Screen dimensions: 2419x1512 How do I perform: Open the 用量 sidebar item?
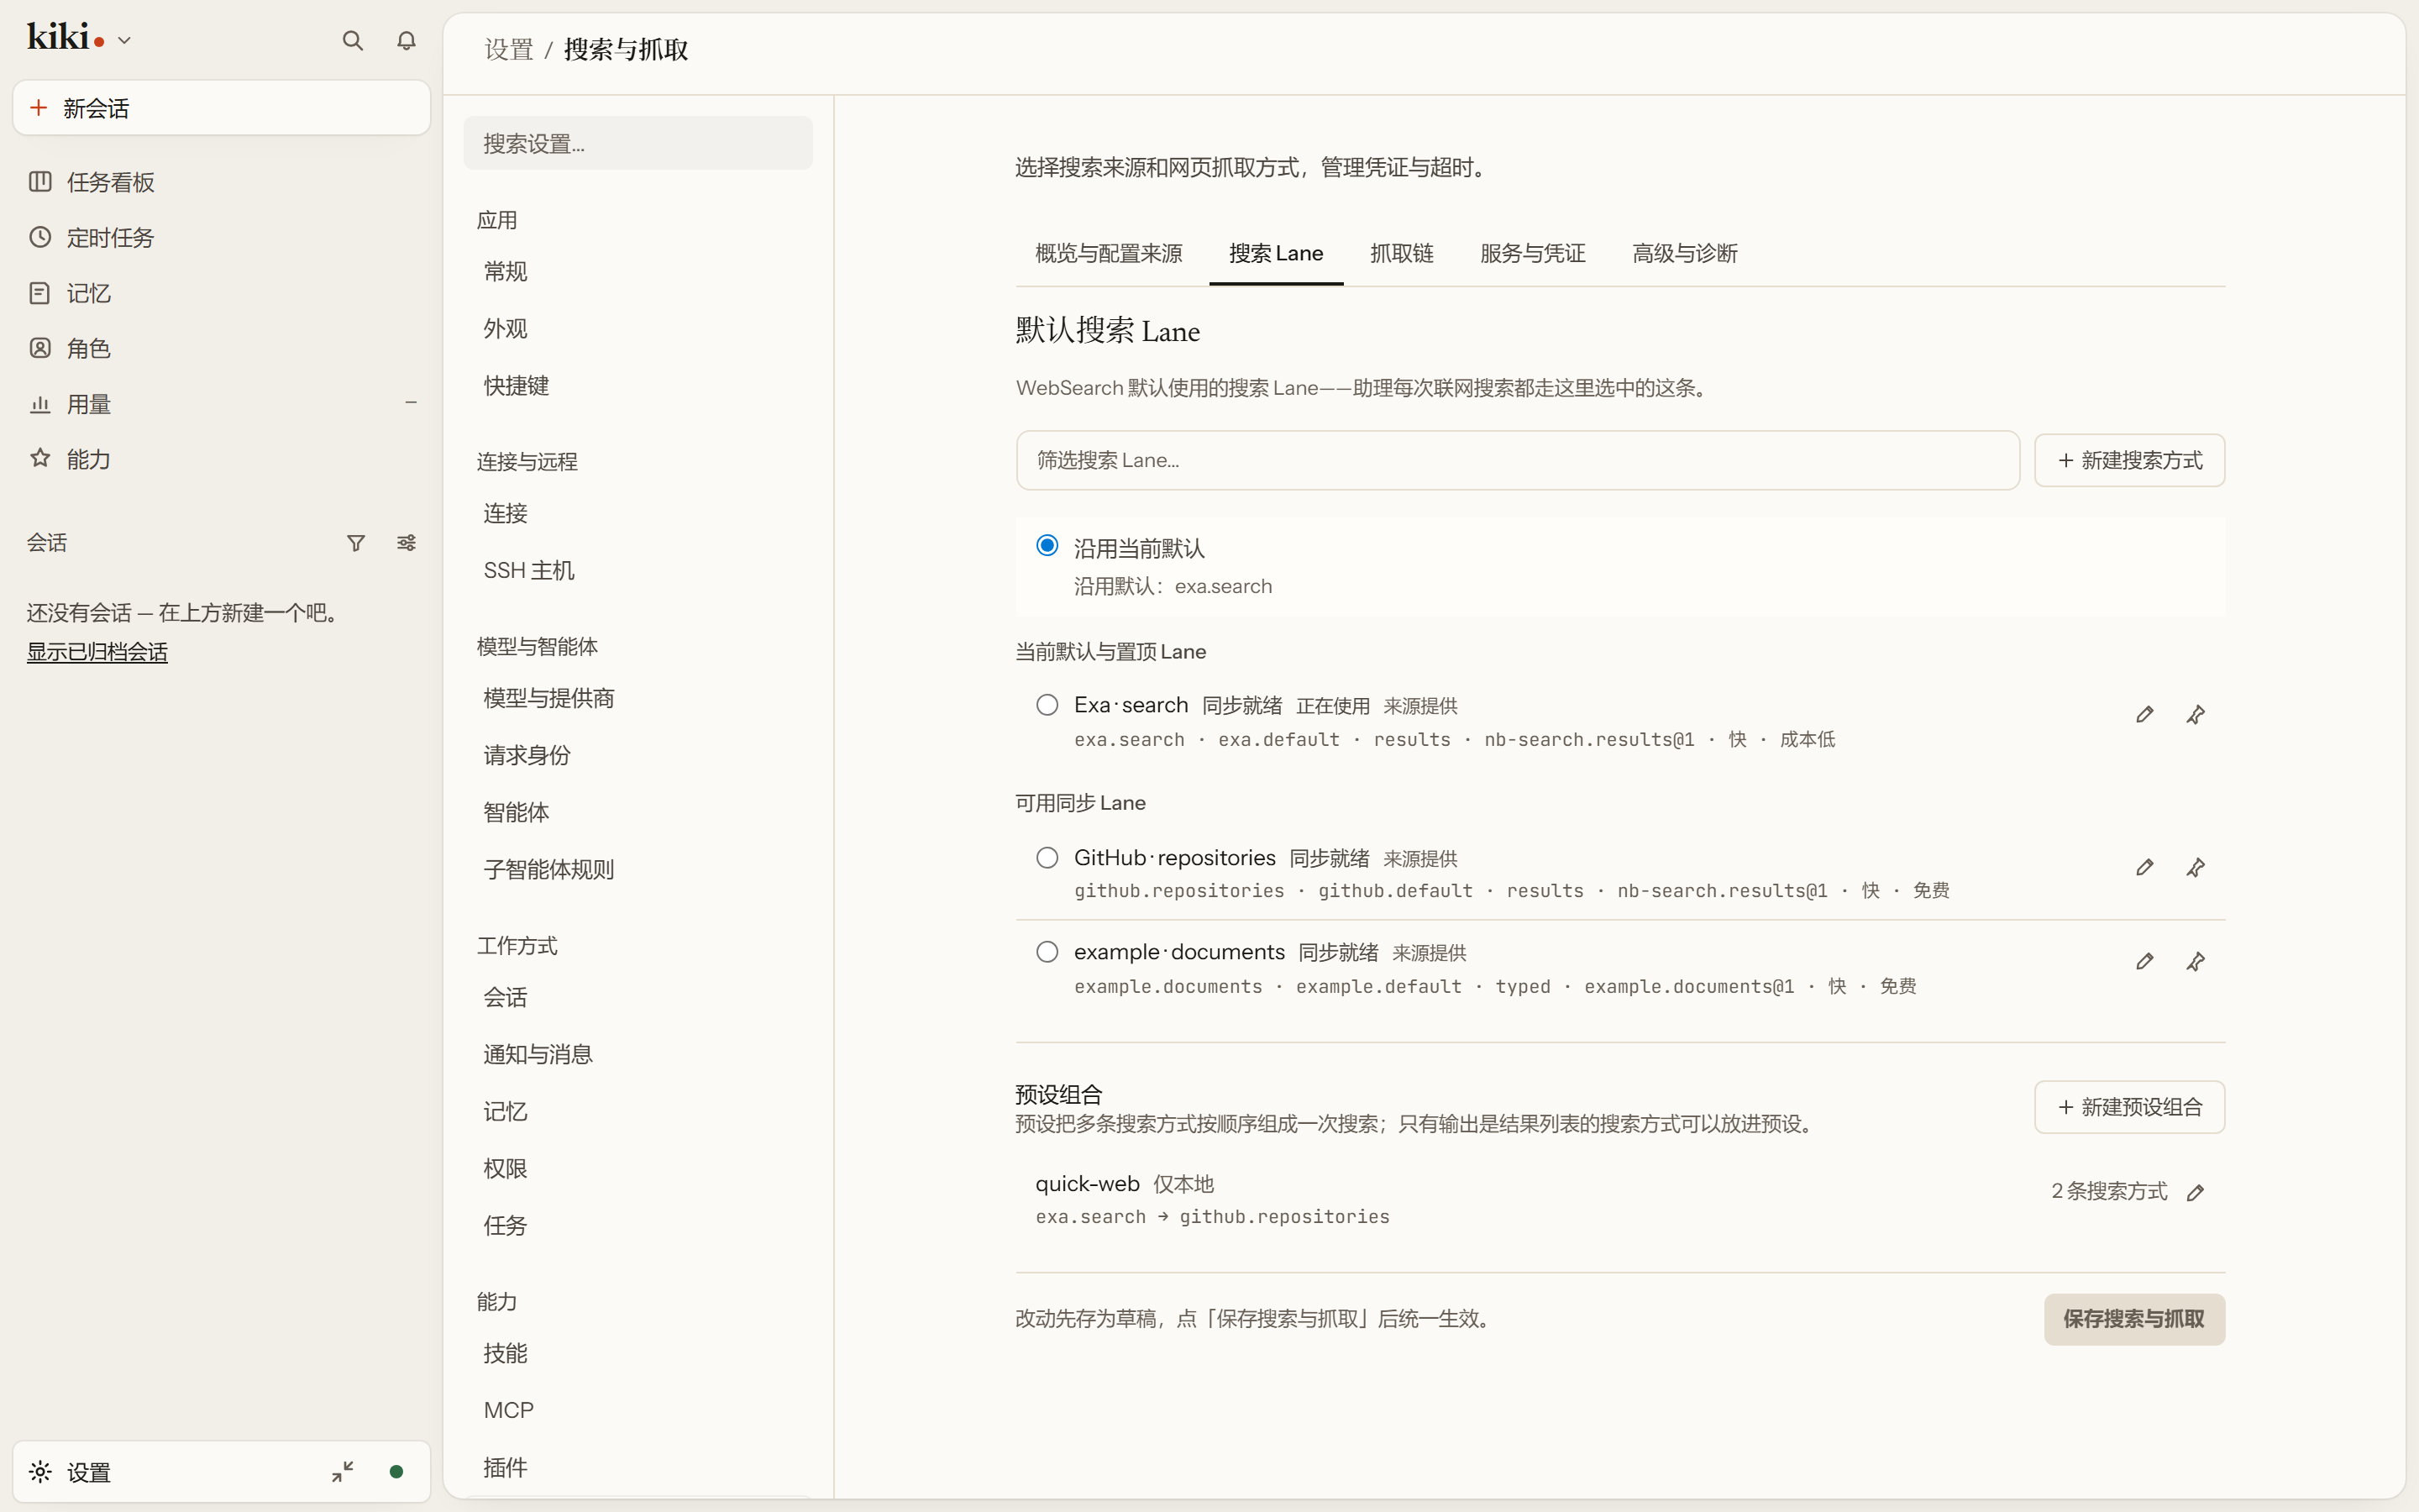pos(221,404)
